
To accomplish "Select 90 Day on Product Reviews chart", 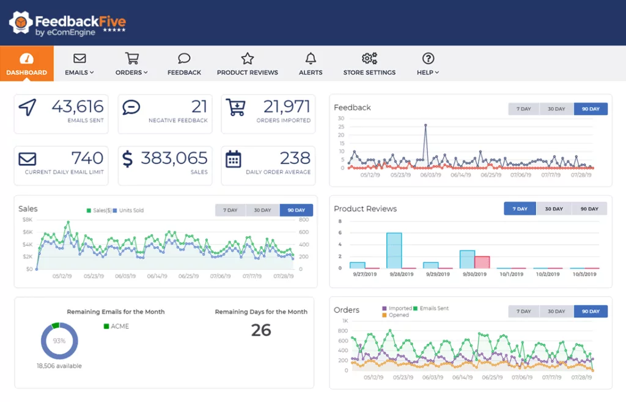I will coord(589,209).
